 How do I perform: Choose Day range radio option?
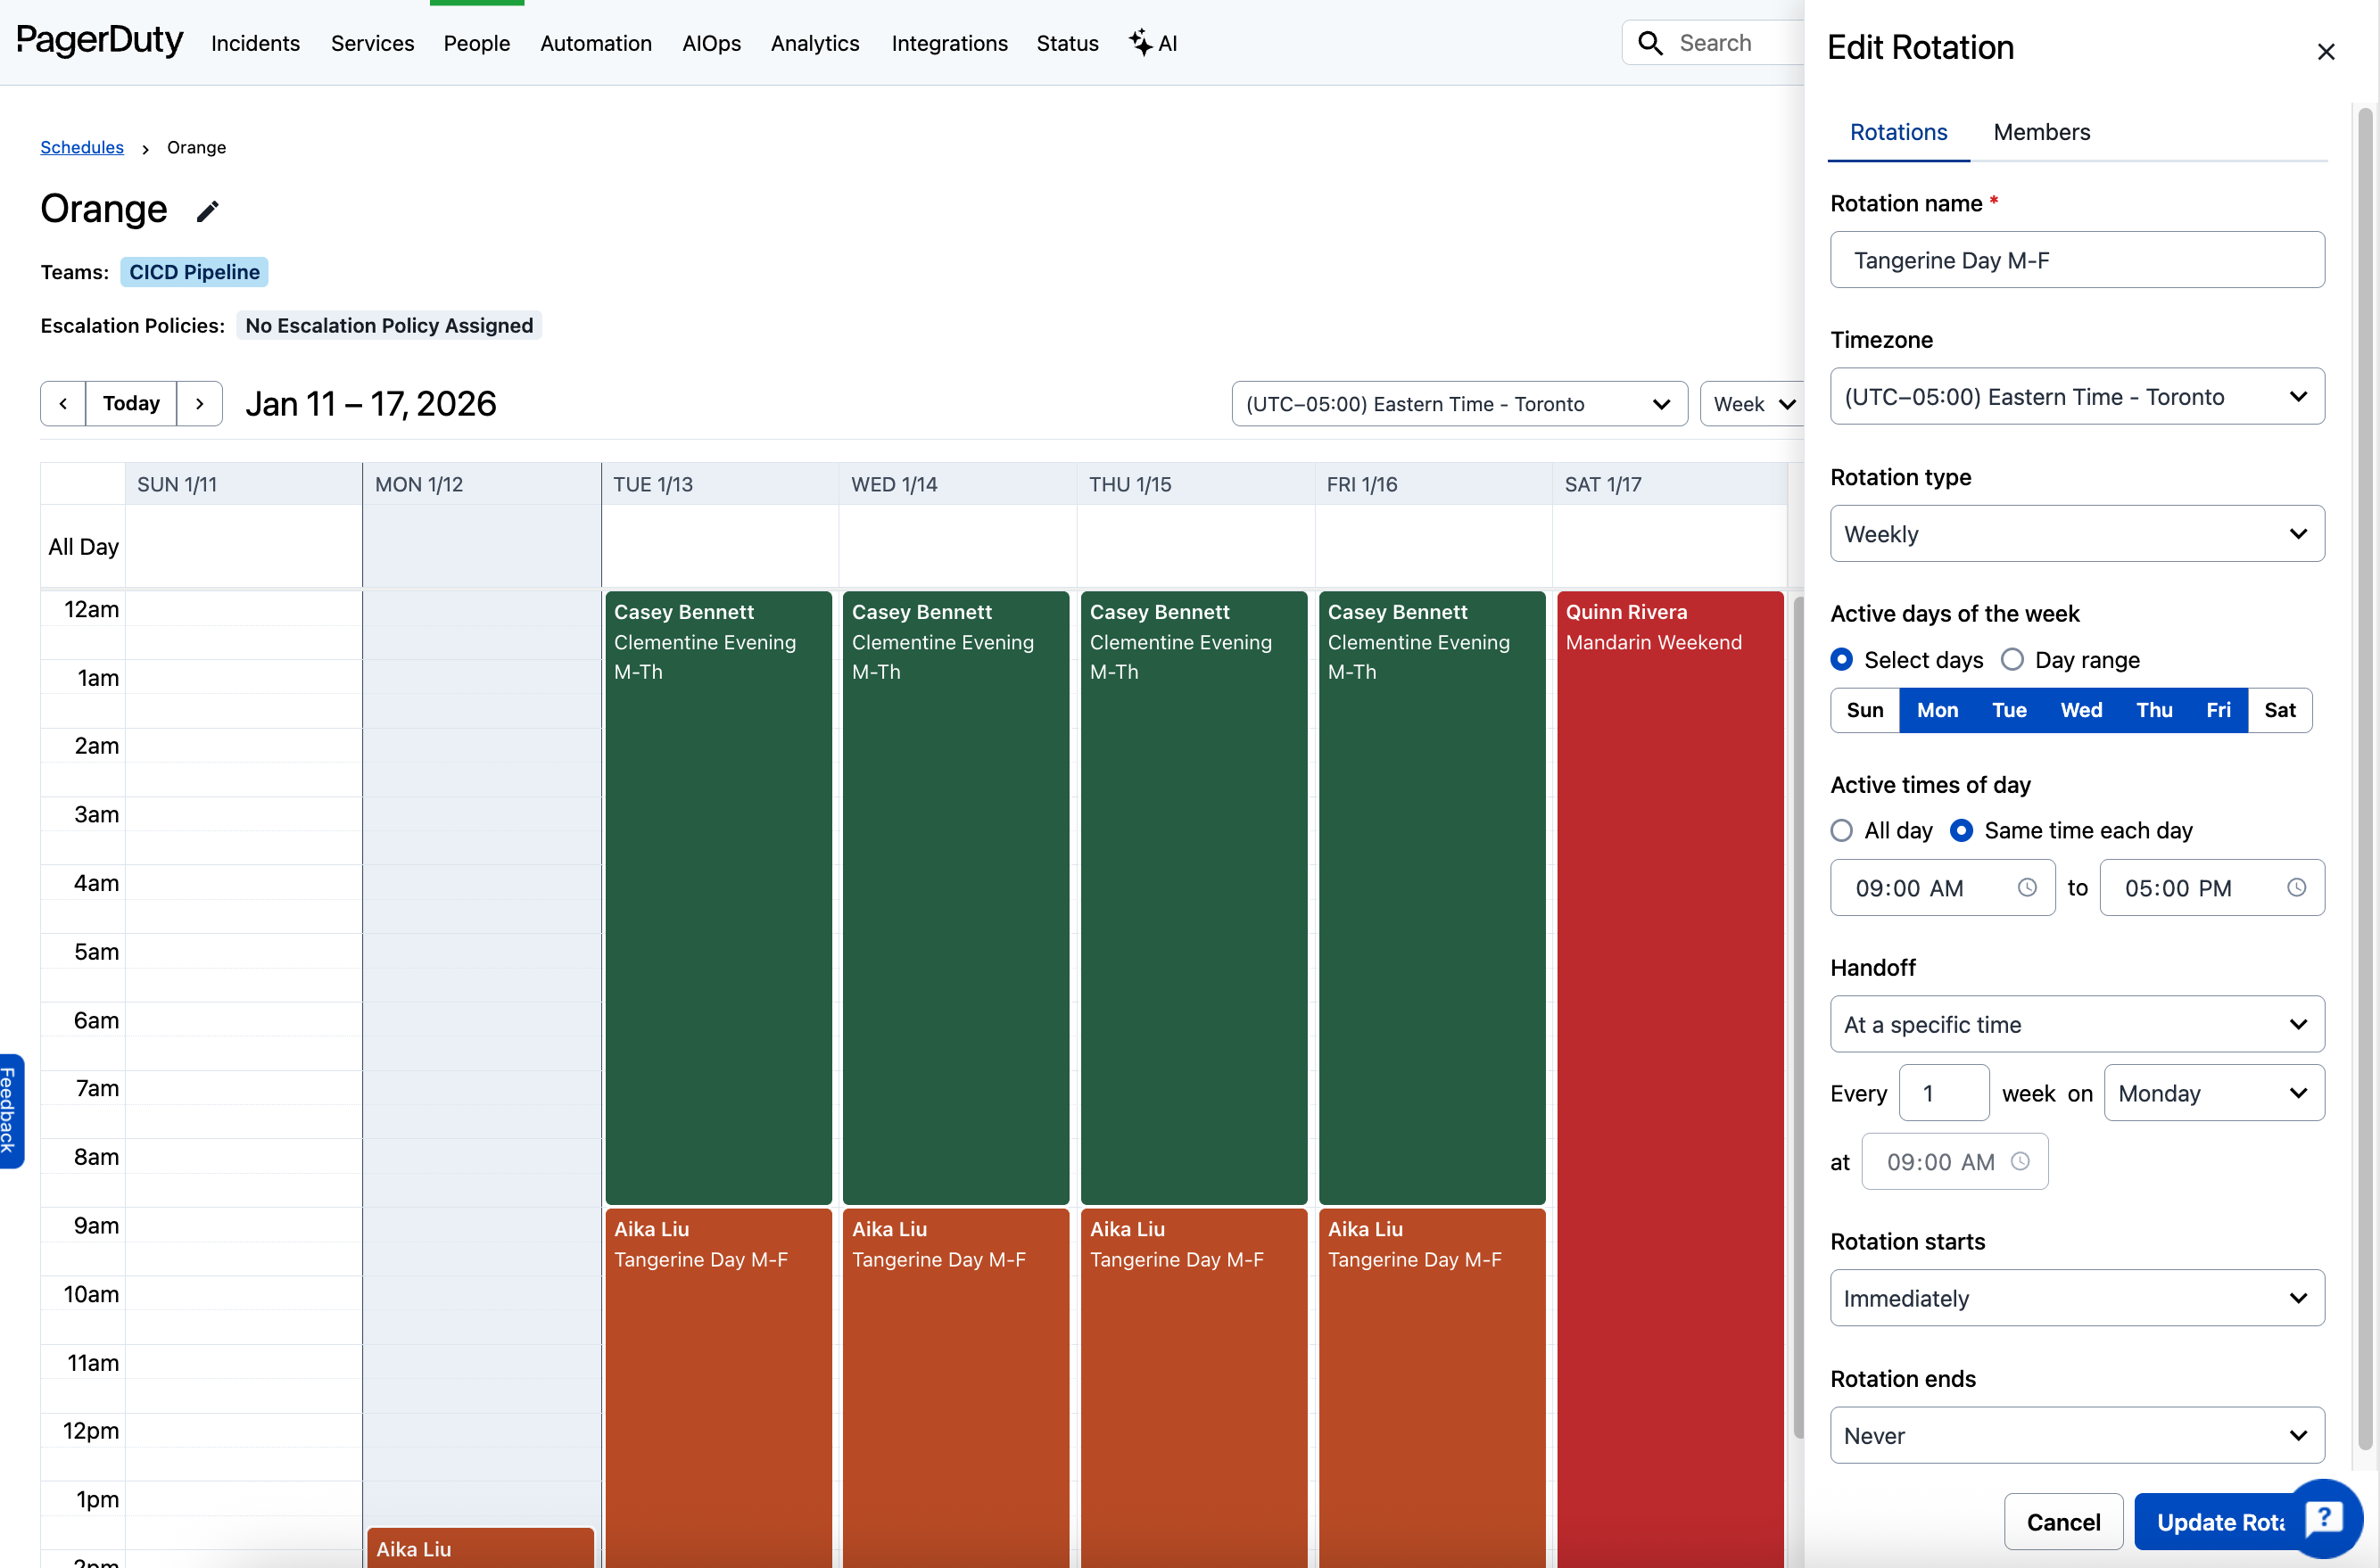point(2012,660)
